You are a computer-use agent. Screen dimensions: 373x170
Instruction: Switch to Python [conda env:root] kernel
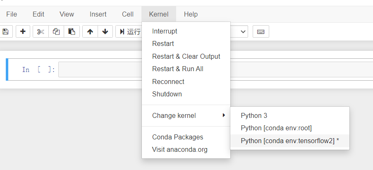[276, 128]
